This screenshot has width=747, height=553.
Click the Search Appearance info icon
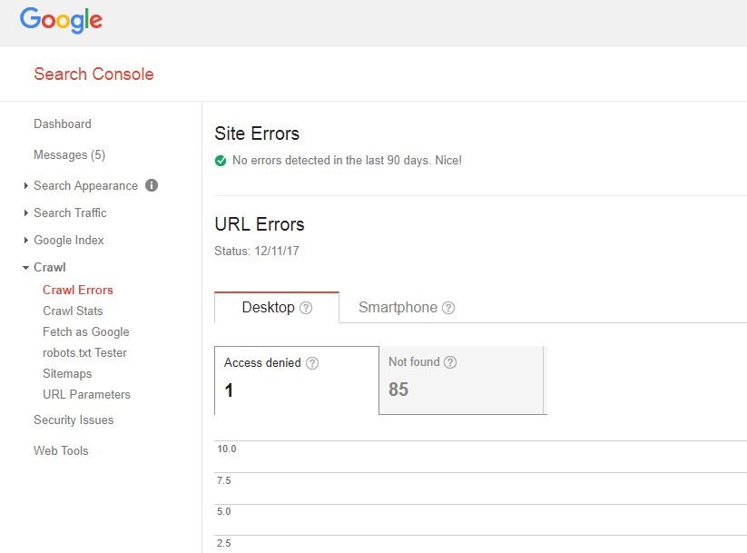click(x=152, y=185)
